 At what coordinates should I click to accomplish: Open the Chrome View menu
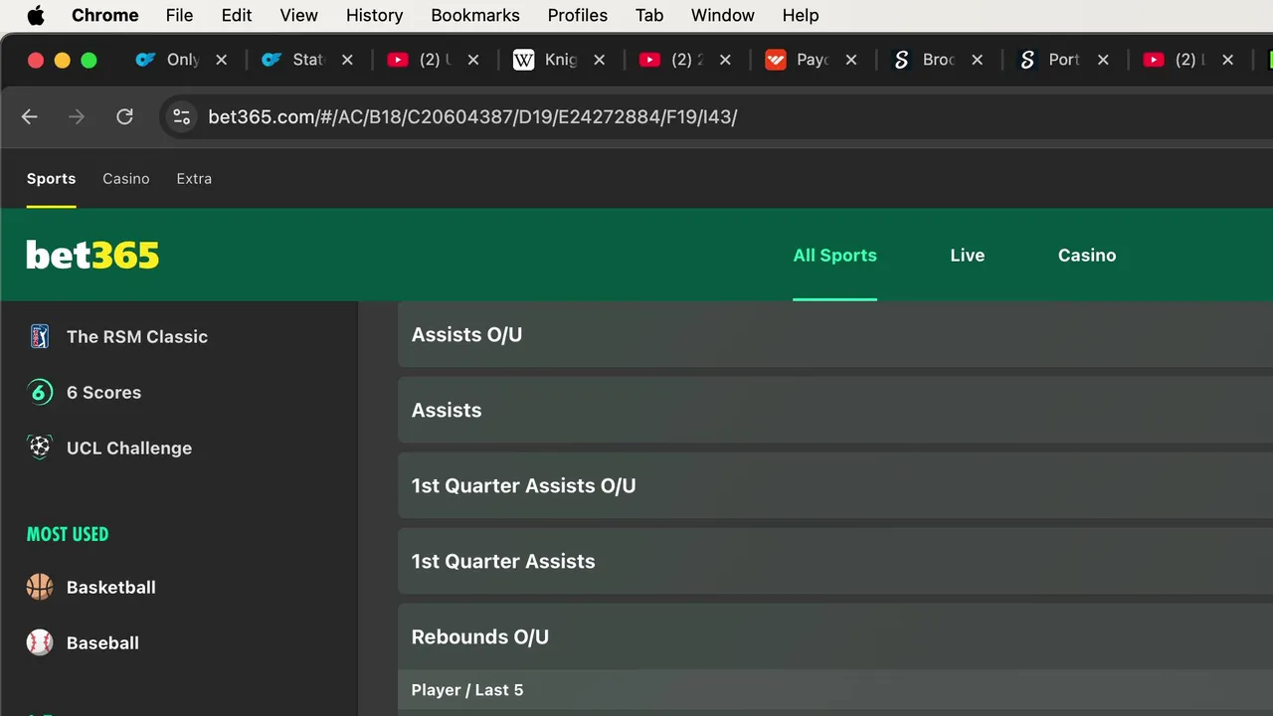tap(298, 15)
